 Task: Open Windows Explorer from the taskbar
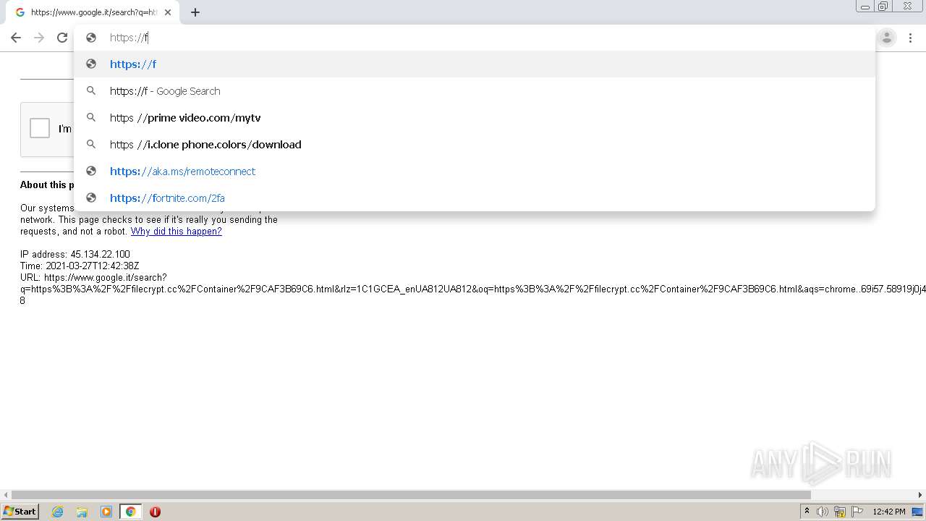point(82,512)
